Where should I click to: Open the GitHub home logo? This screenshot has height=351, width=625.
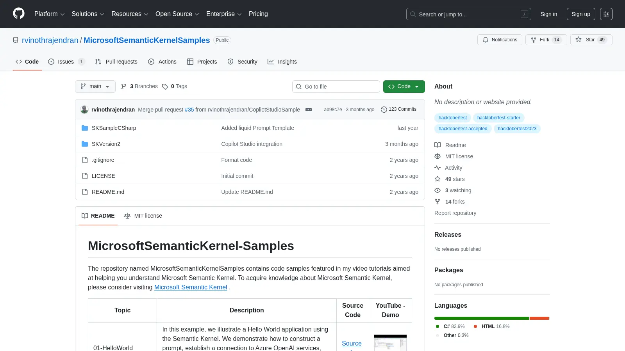click(x=19, y=14)
